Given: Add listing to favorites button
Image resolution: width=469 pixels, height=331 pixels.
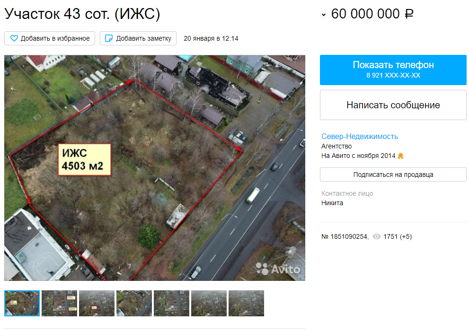Looking at the screenshot, I should click(50, 38).
